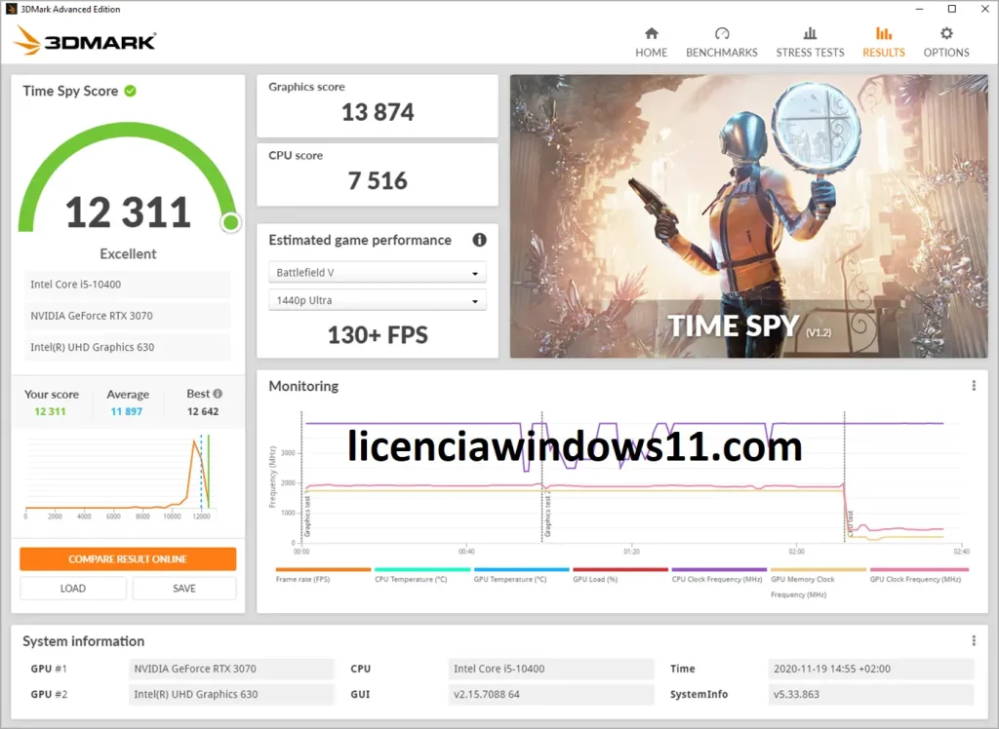This screenshot has height=729, width=999.
Task: Click the 130+ FPS estimate
Action: click(x=378, y=335)
